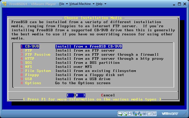Click 'Install from a FreeBSD CD/DVD' description
This screenshot has height=118, width=189.
(x=89, y=47)
